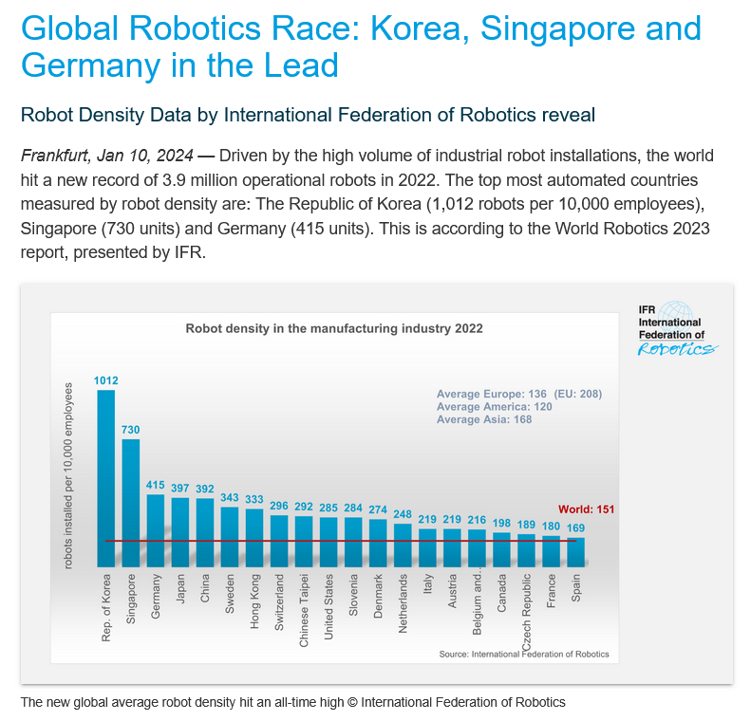Click the headline "Global Robotics Race: Korea, Singapore and Germany in the Lead"
Screen dimensions: 751x721
coord(361,46)
